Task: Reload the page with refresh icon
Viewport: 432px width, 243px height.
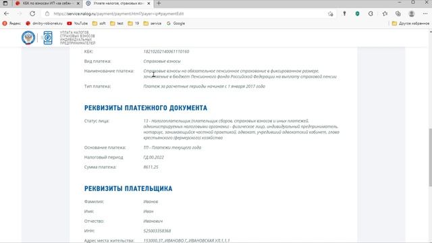Action: pyautogui.click(x=32, y=13)
